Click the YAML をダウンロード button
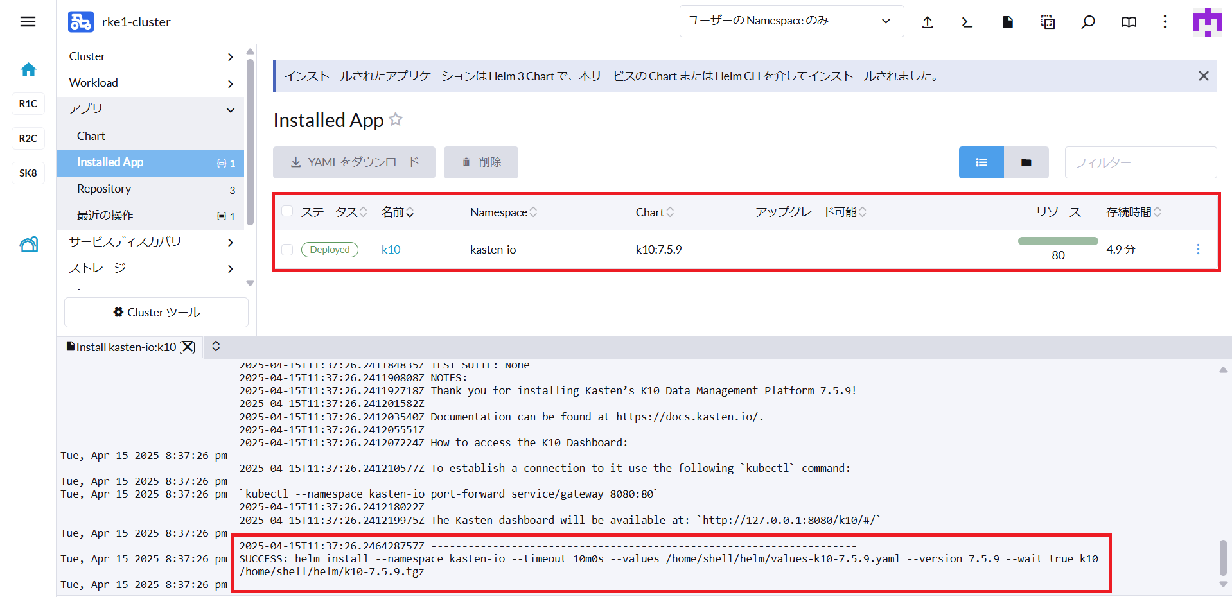 coord(354,162)
